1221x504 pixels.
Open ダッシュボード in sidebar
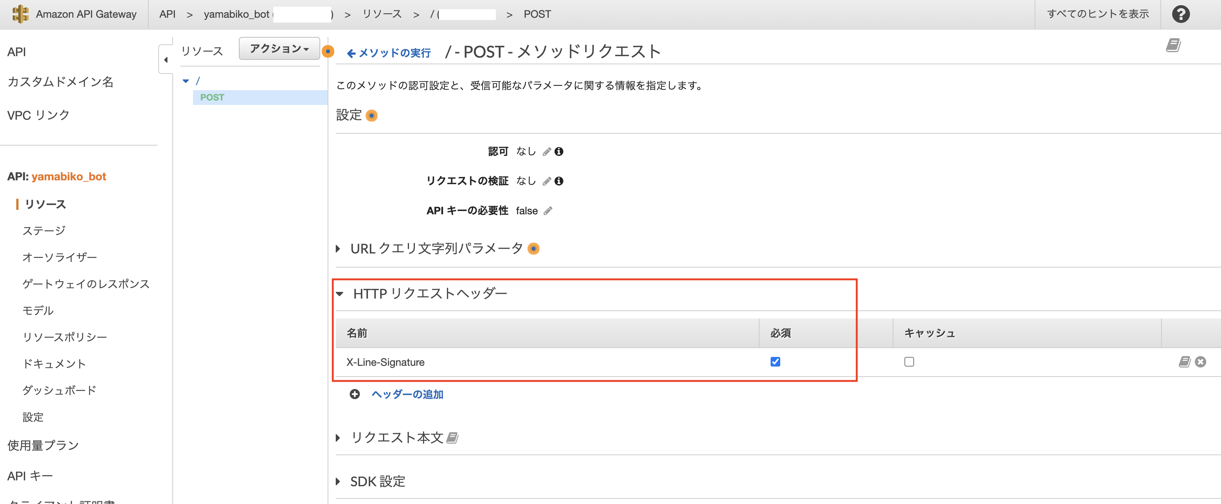click(59, 390)
